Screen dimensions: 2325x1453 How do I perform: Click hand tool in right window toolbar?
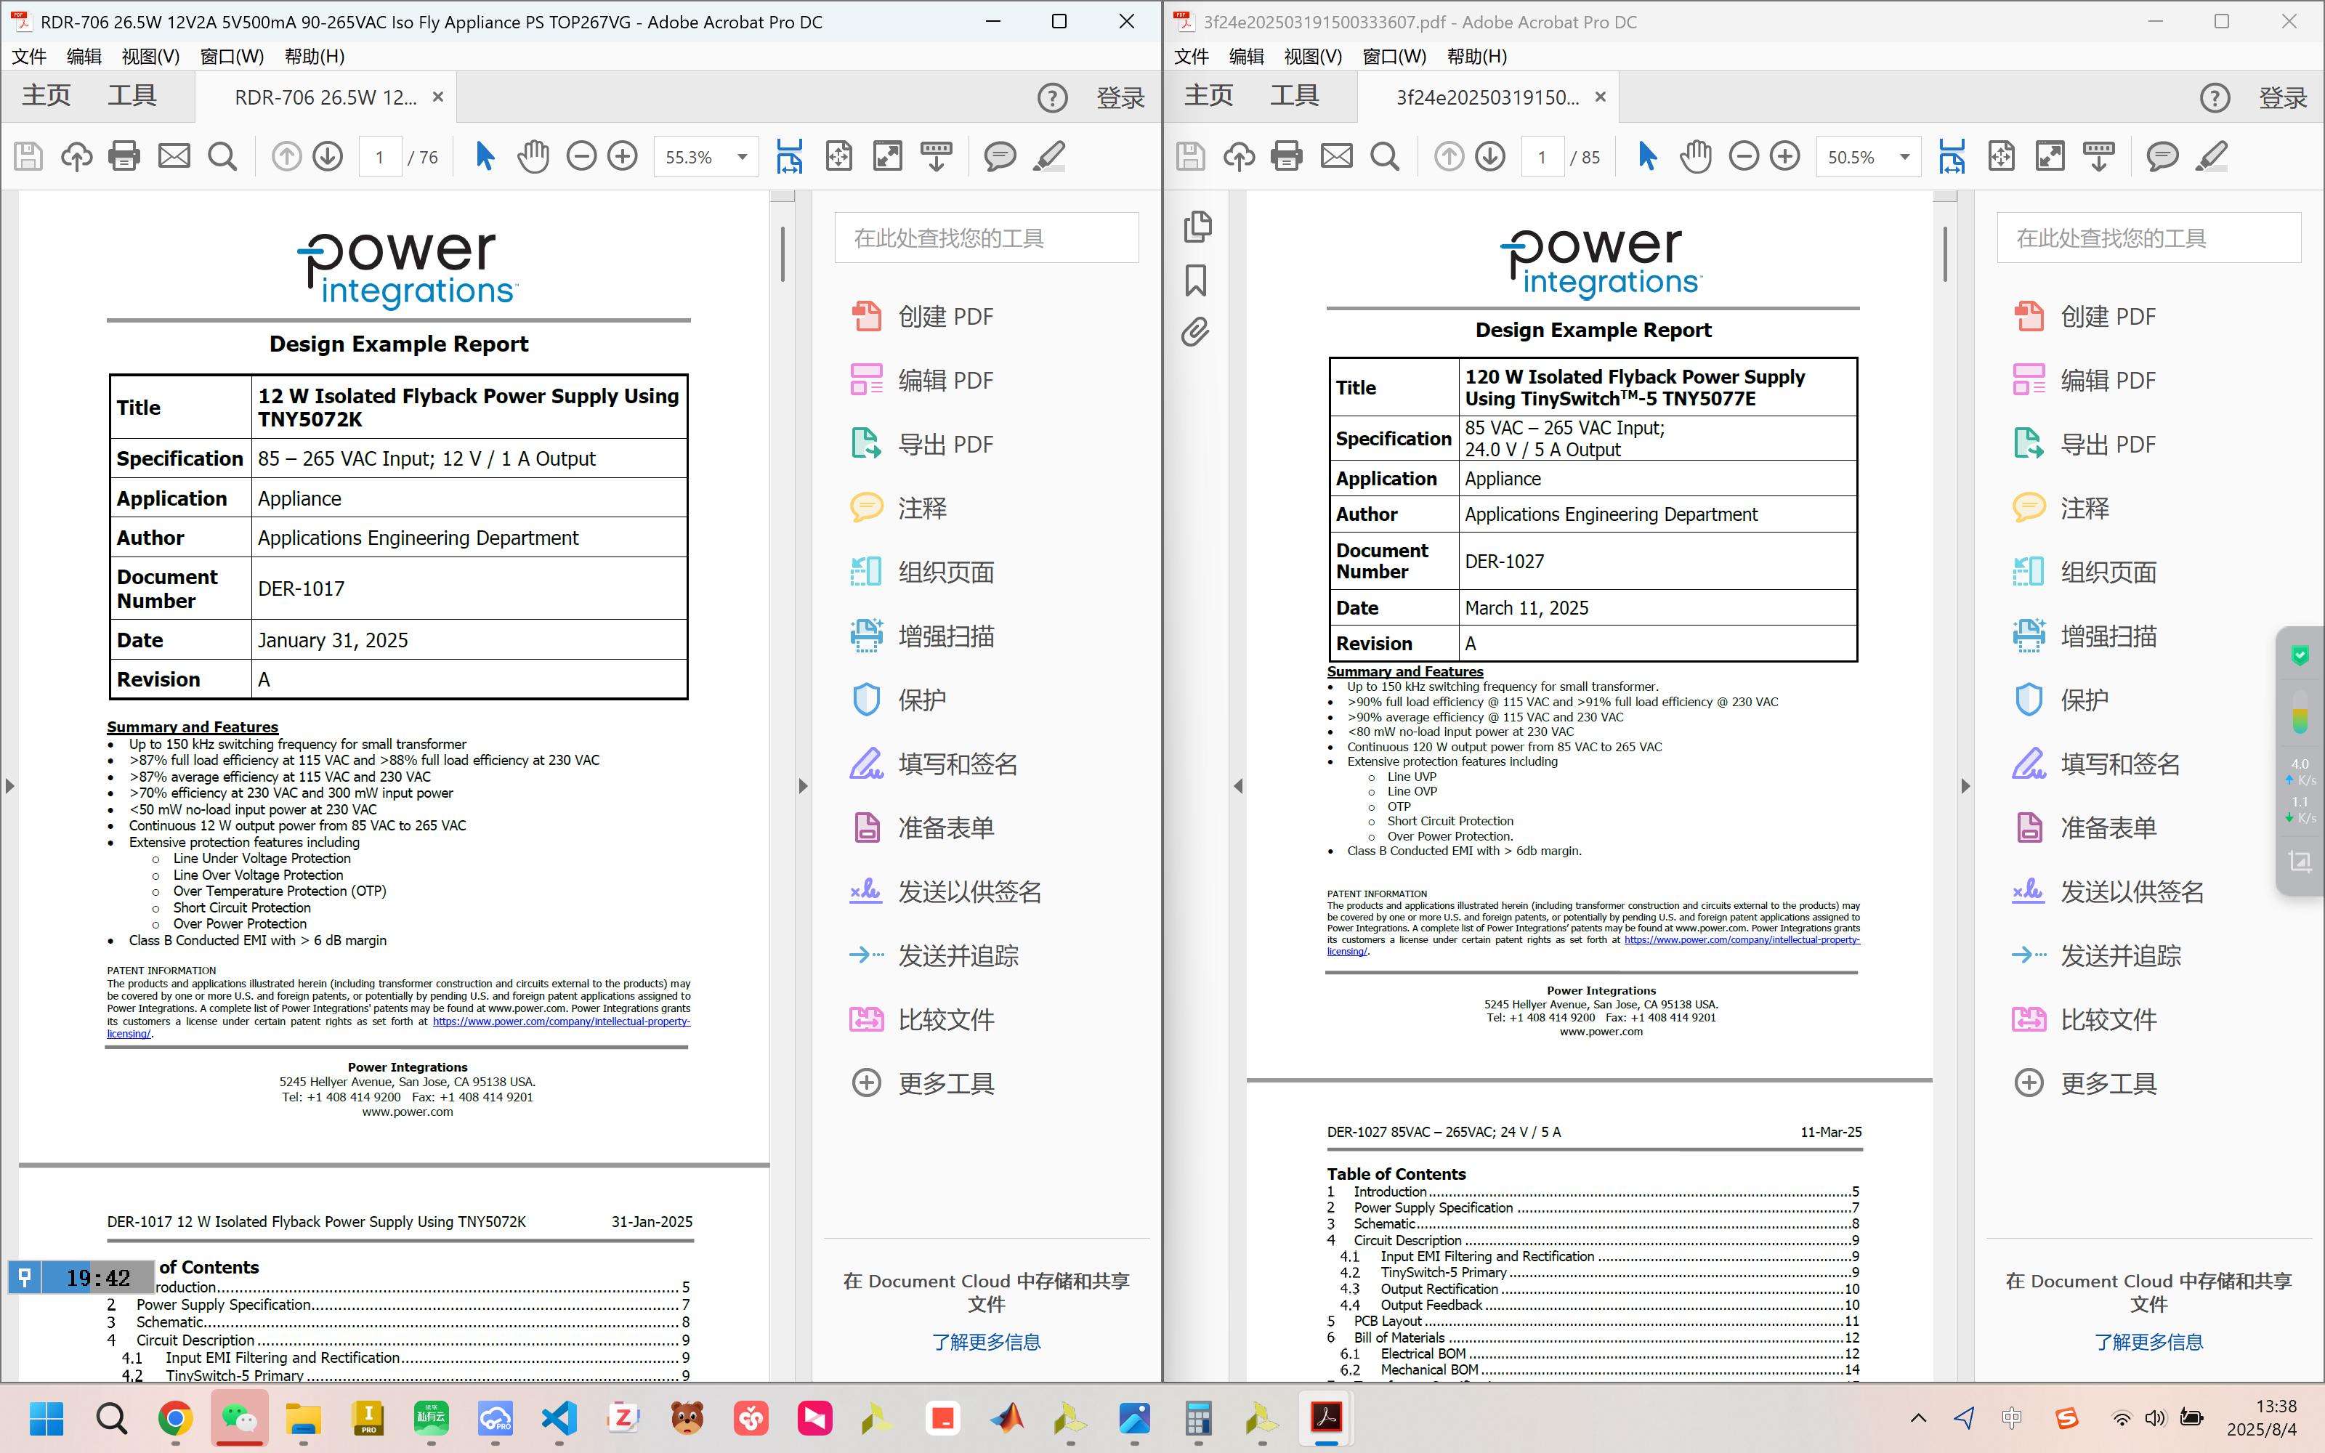pyautogui.click(x=1696, y=155)
